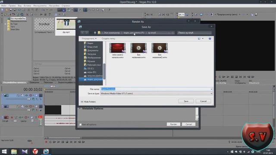Click search field in Save As dialog
Screen dimensions: 276x155
[x=194, y=33]
